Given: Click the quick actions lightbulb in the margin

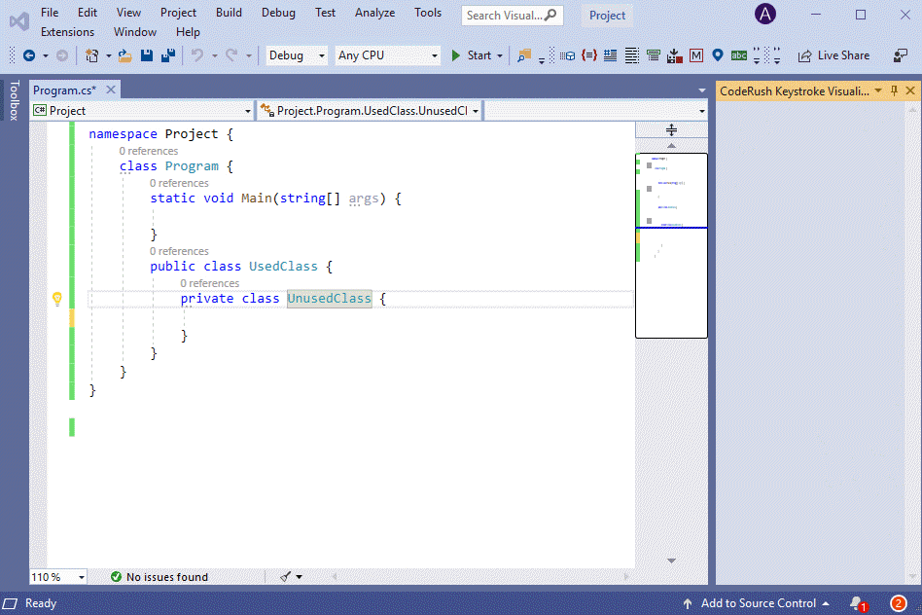Looking at the screenshot, I should (56, 299).
